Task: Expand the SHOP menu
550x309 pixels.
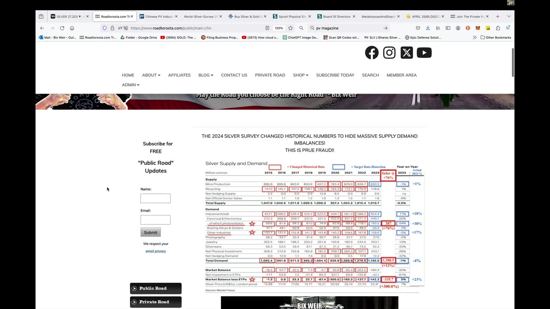Action: click(x=301, y=75)
